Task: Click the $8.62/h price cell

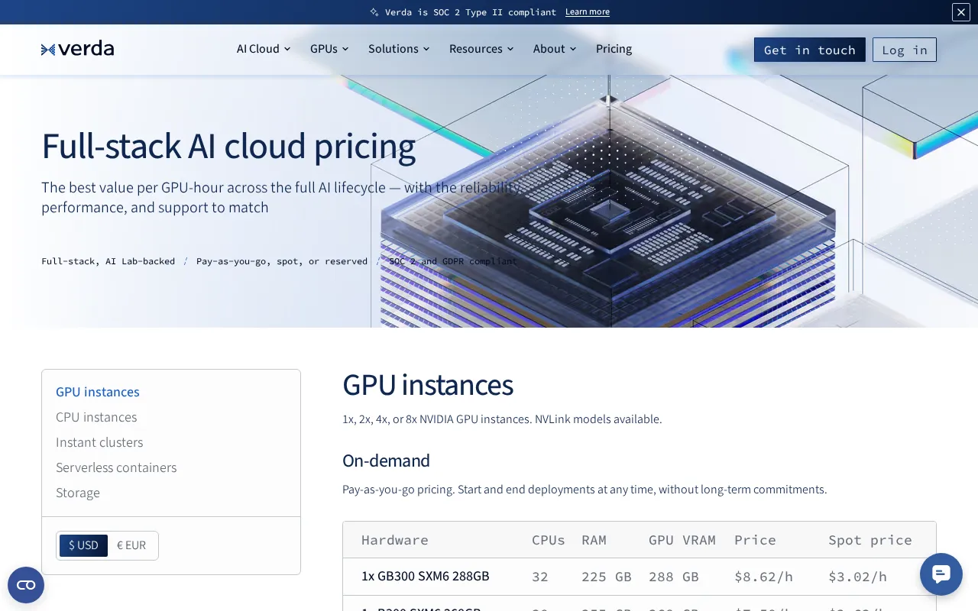Action: coord(763,577)
